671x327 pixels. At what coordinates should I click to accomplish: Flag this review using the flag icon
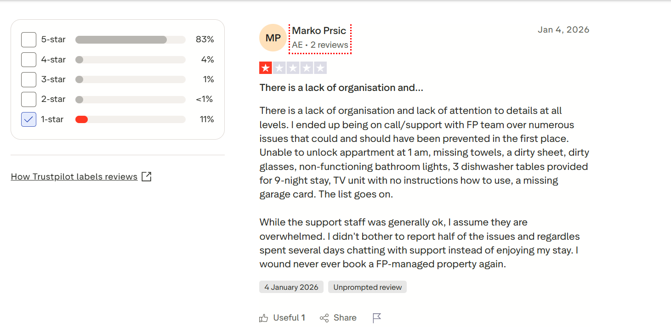(377, 318)
